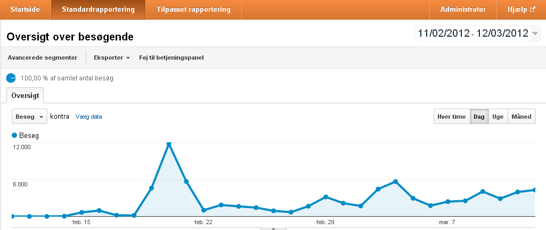Go to the Startside tab

[25, 10]
